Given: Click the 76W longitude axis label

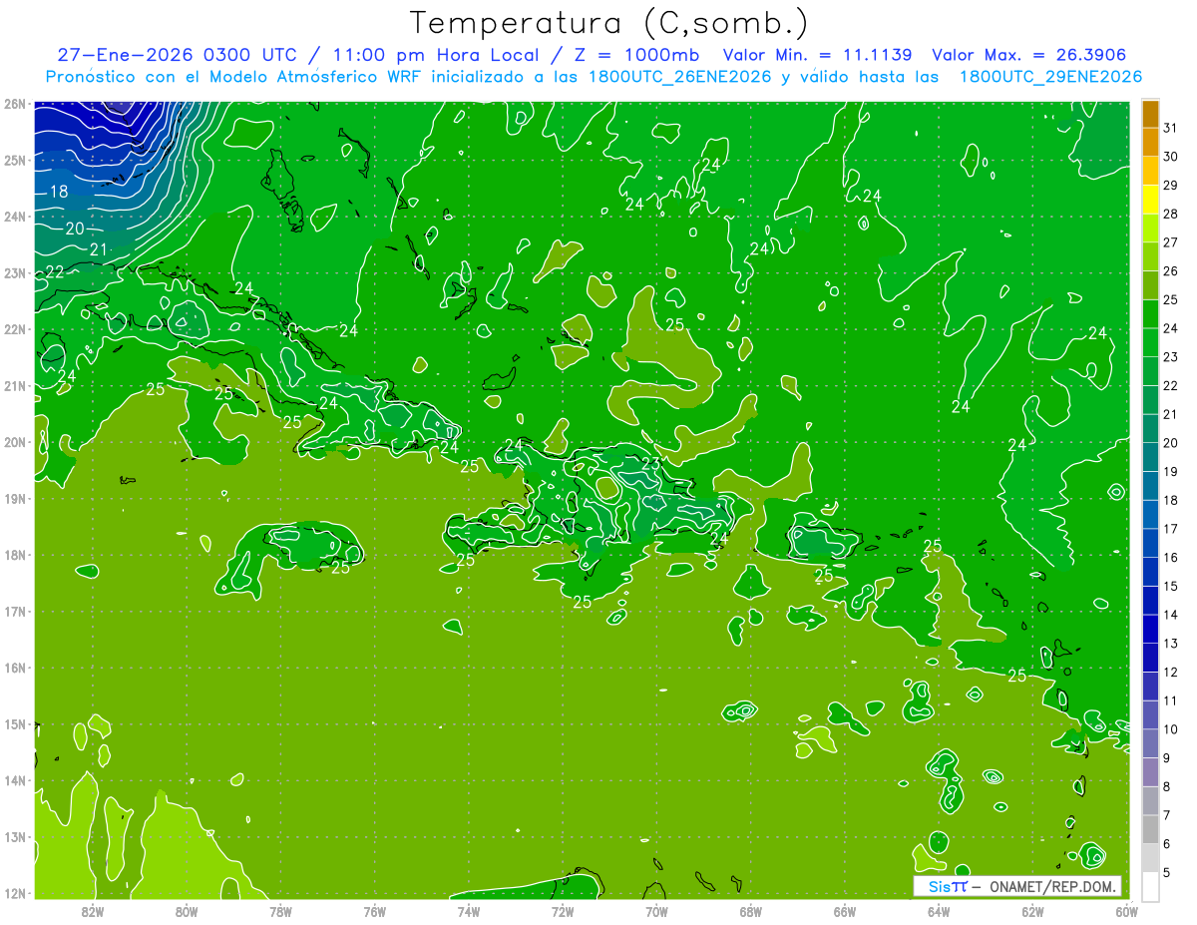Looking at the screenshot, I should [x=374, y=911].
